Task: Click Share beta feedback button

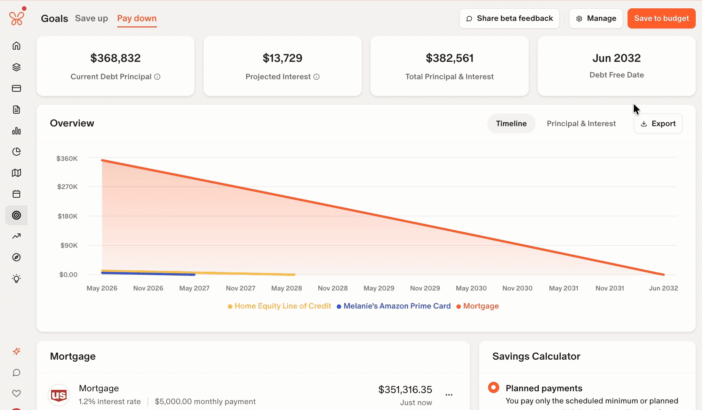Action: pos(509,18)
